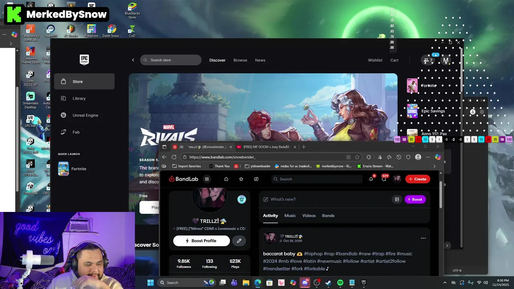Open Edge browsing history icon
The image size is (514, 289).
pos(399,157)
